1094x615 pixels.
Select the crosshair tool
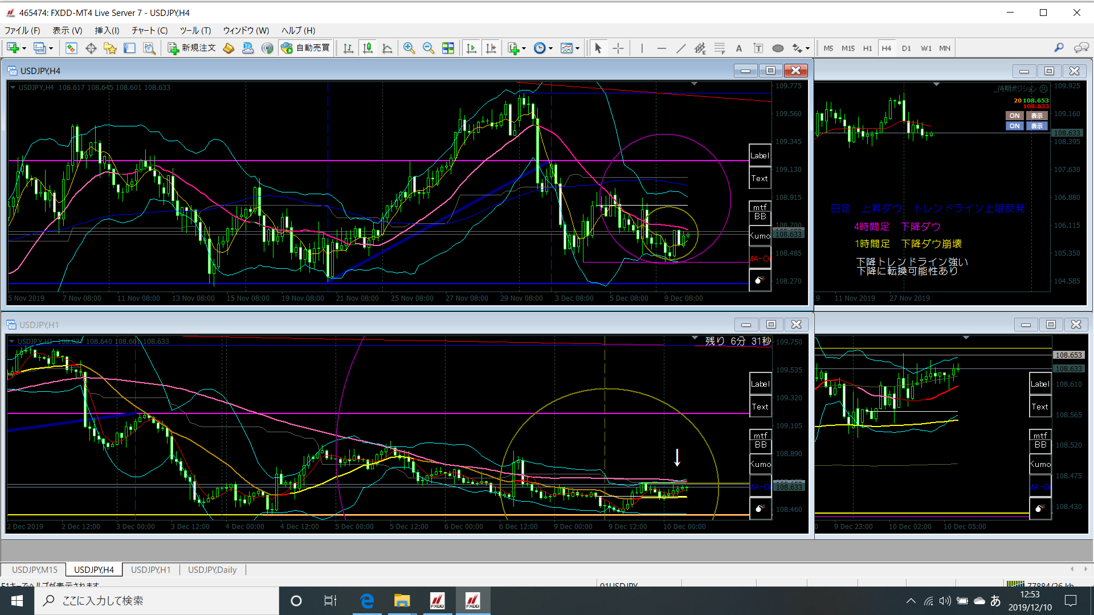[618, 48]
